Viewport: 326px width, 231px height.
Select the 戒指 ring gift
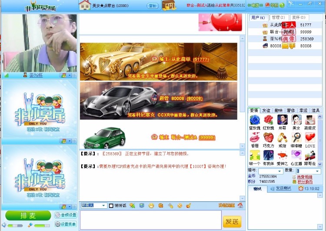pos(283,138)
